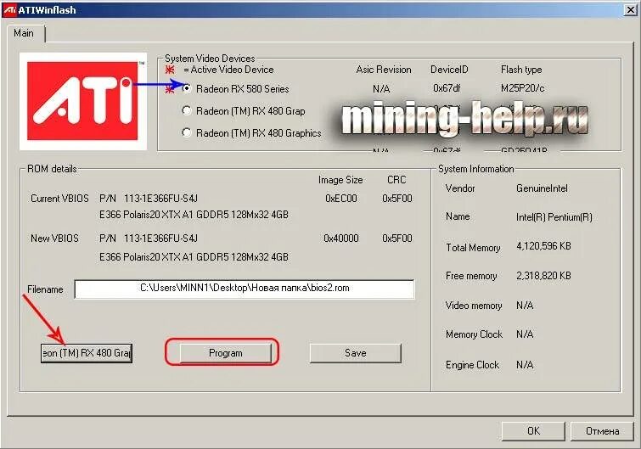Click the ATI icon in title bar
Image resolution: width=641 pixels, height=449 pixels.
(9, 10)
